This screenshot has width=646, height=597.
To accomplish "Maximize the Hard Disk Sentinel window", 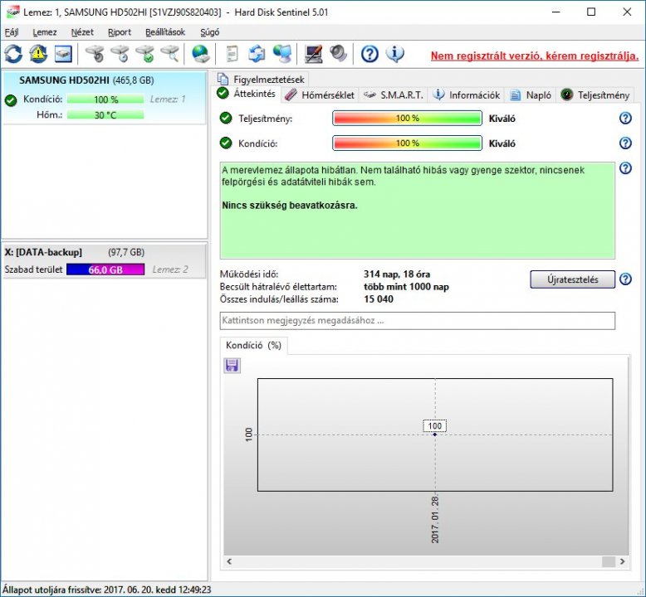I will point(591,12).
